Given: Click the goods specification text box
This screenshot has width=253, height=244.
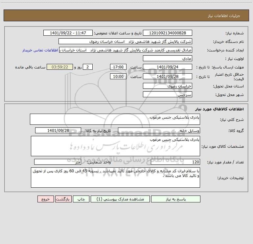Looking at the screenshot, I should coord(115,146).
